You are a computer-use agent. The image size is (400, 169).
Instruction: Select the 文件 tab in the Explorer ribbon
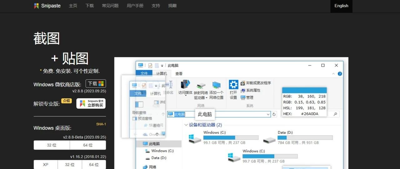pyautogui.click(x=144, y=73)
